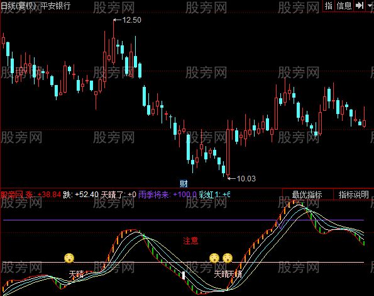
Task: Click the first emoji of the adjacent emoji pair
Action: pos(214,258)
